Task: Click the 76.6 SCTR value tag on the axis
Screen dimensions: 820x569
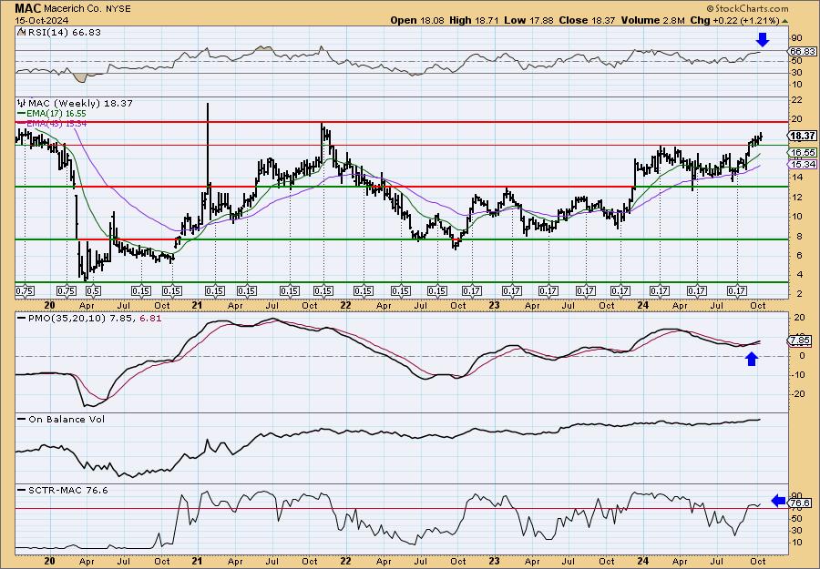Action: click(800, 503)
